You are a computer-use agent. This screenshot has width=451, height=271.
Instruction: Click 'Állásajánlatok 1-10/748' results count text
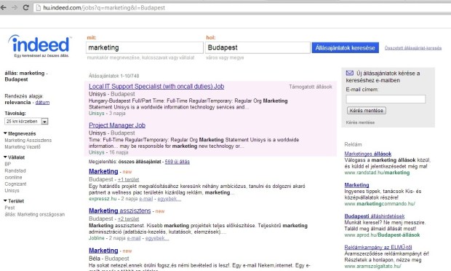tap(114, 76)
